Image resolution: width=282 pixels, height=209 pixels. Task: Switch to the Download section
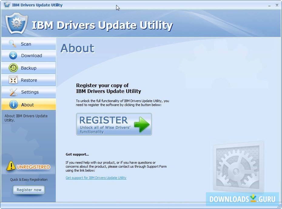pyautogui.click(x=29, y=56)
